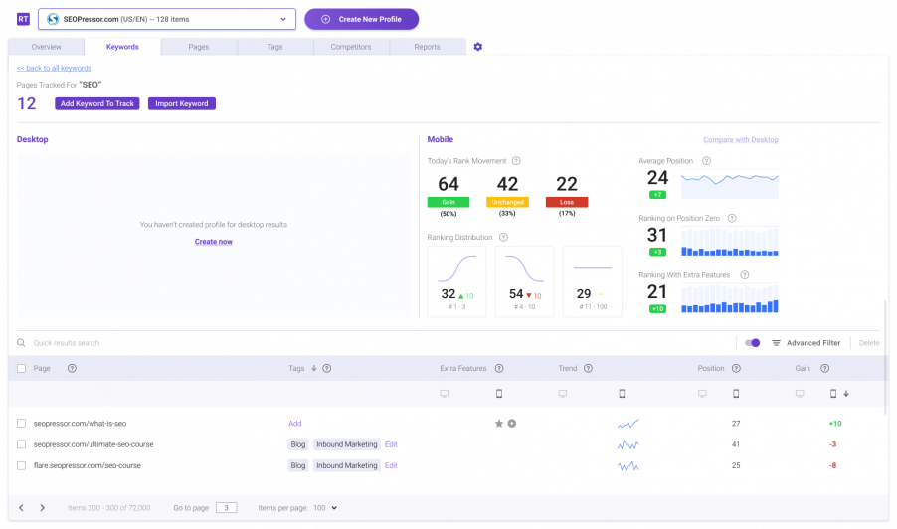Show help for Ranking With Extra Features

point(744,275)
